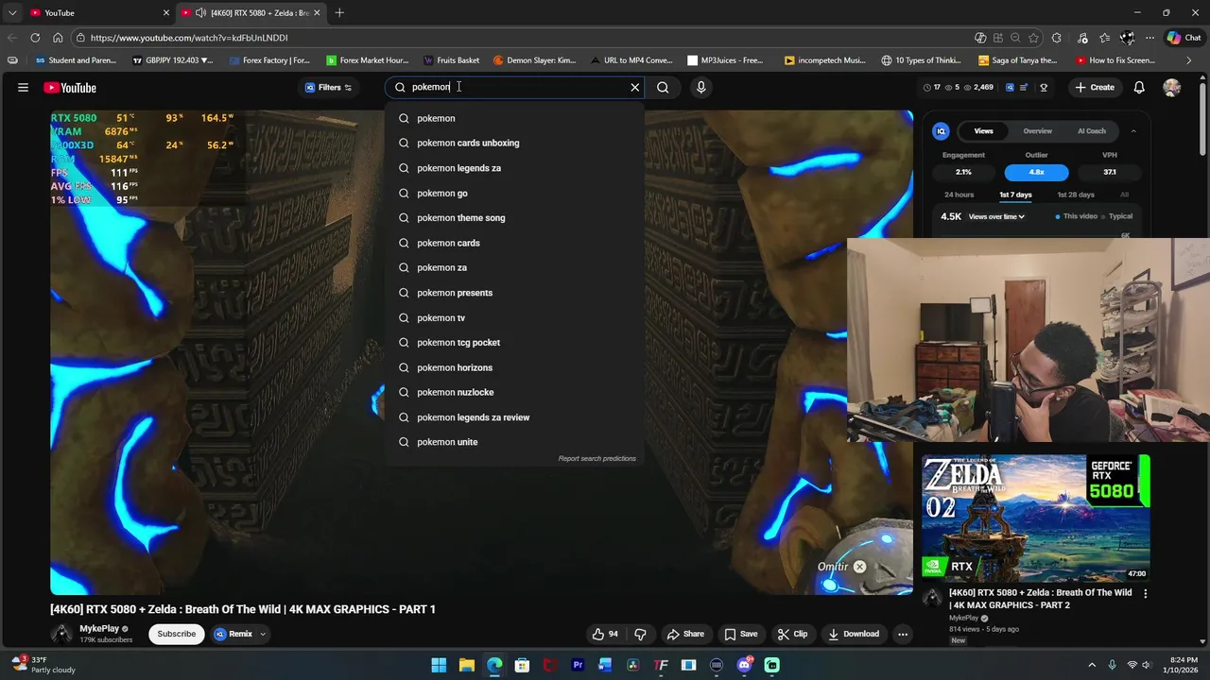Open Discord from the taskbar
The width and height of the screenshot is (1210, 680).
[x=744, y=665]
